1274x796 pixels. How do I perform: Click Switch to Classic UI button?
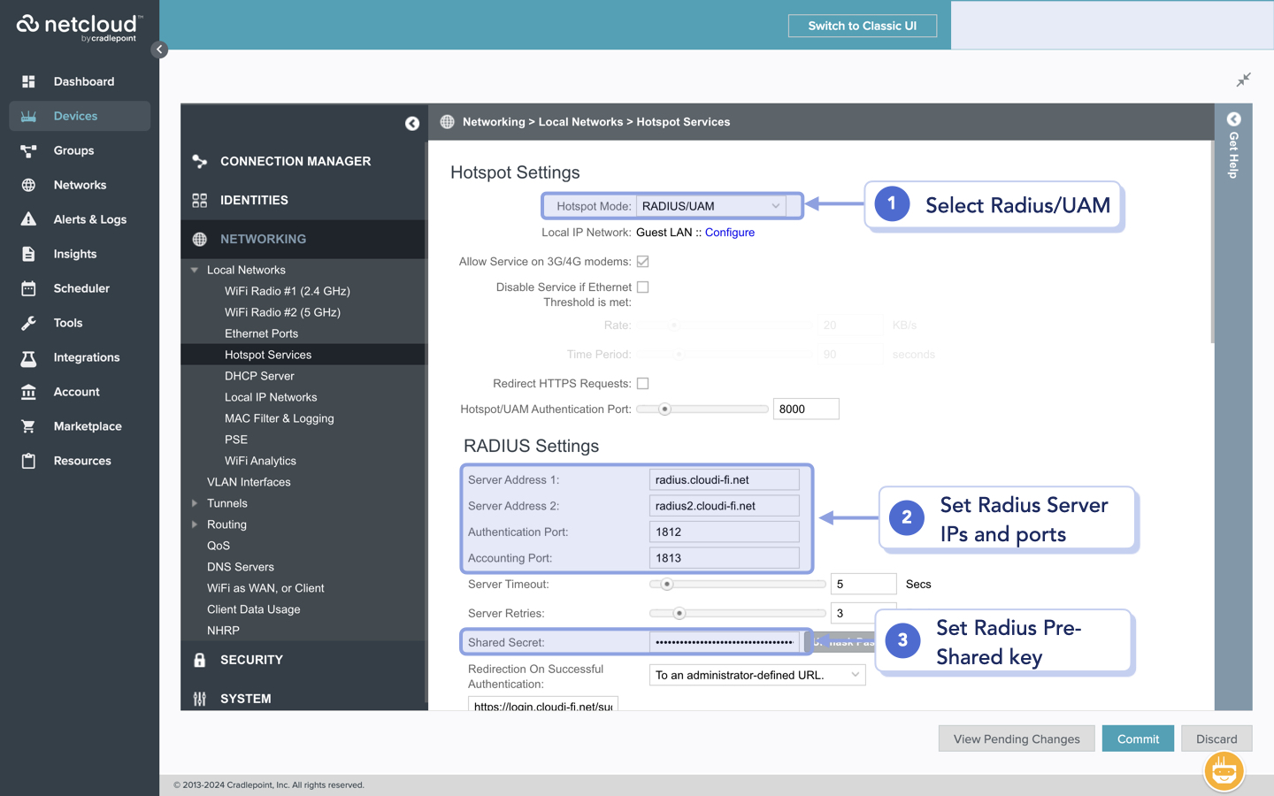[863, 26]
